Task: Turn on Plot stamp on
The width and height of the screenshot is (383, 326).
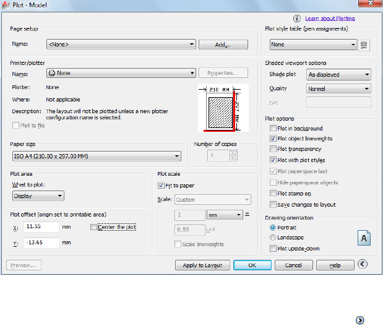Action: 273,194
